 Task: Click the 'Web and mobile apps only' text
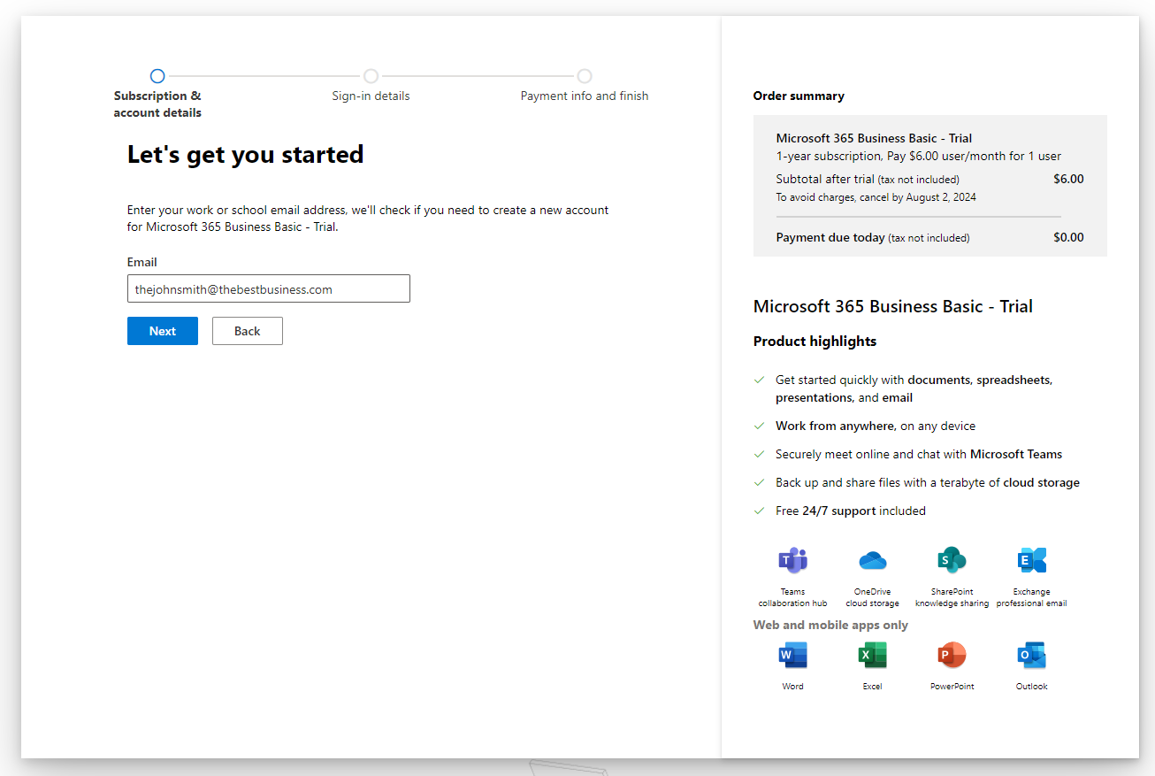[830, 625]
